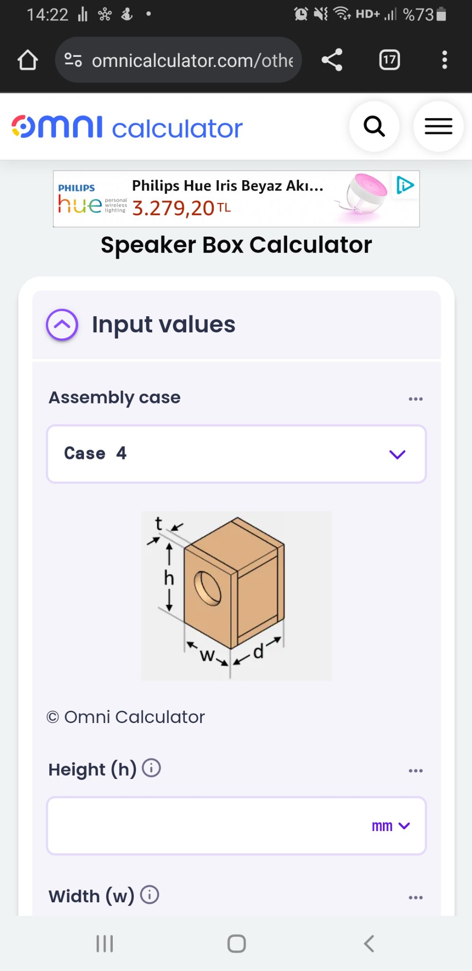Screen dimensions: 472x971
Task: Open the Assembly case Case 4 dropdown
Action: pyautogui.click(x=236, y=454)
